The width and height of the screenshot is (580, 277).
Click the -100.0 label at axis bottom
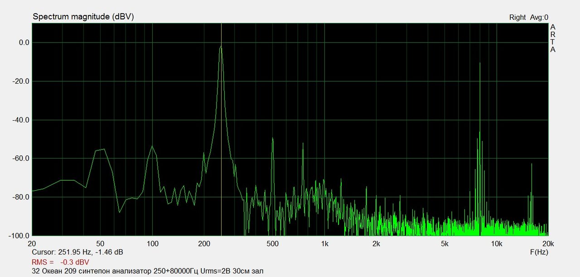pyautogui.click(x=19, y=235)
